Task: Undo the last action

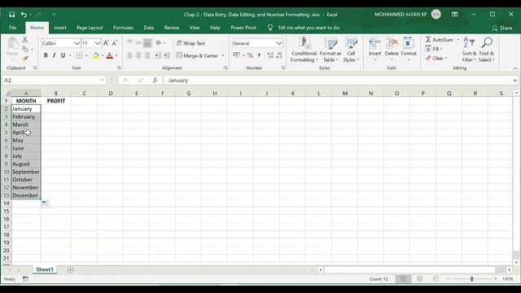Action: point(24,15)
